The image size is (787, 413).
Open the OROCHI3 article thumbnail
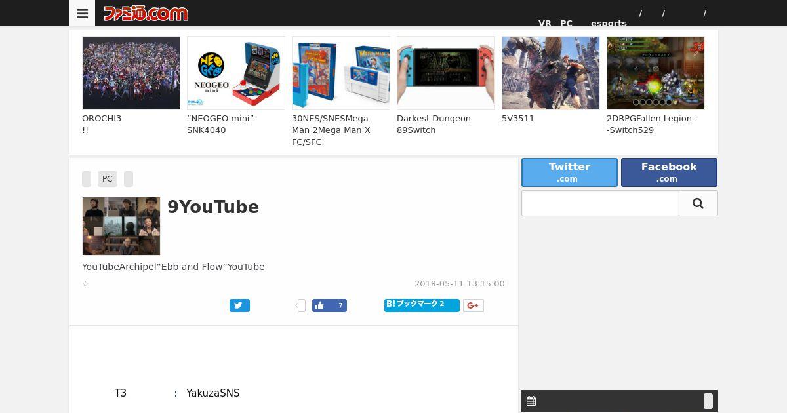pos(131,73)
